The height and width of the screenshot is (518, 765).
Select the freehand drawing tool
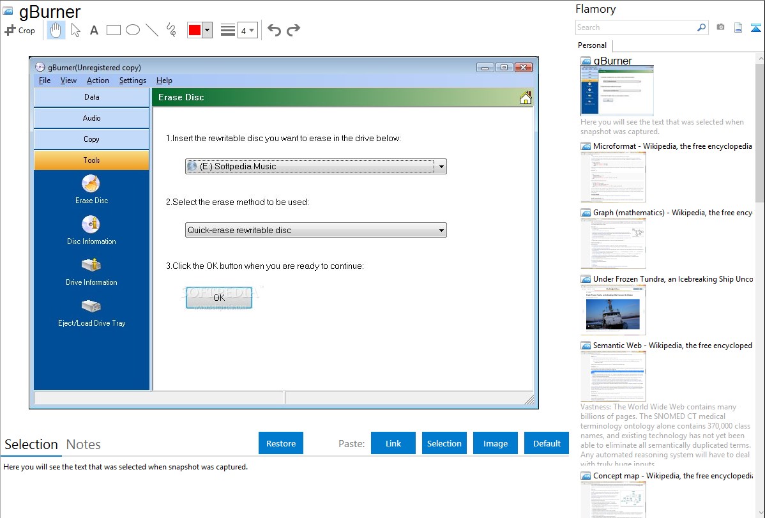[x=171, y=30]
